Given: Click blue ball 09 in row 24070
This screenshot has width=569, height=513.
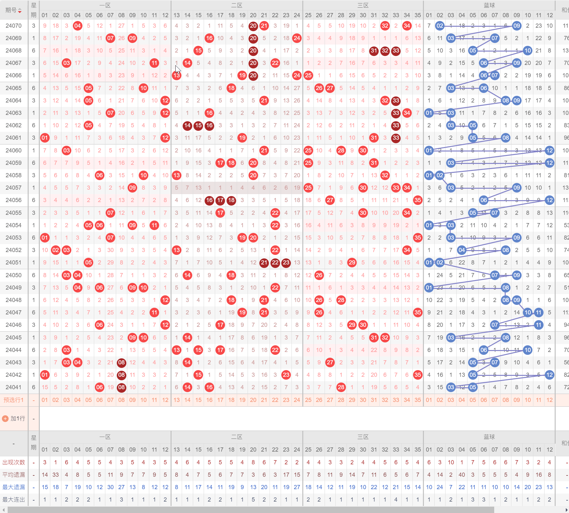Looking at the screenshot, I should click(517, 26).
